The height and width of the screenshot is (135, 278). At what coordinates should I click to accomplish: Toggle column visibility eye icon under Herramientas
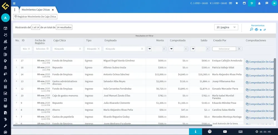tap(257, 30)
